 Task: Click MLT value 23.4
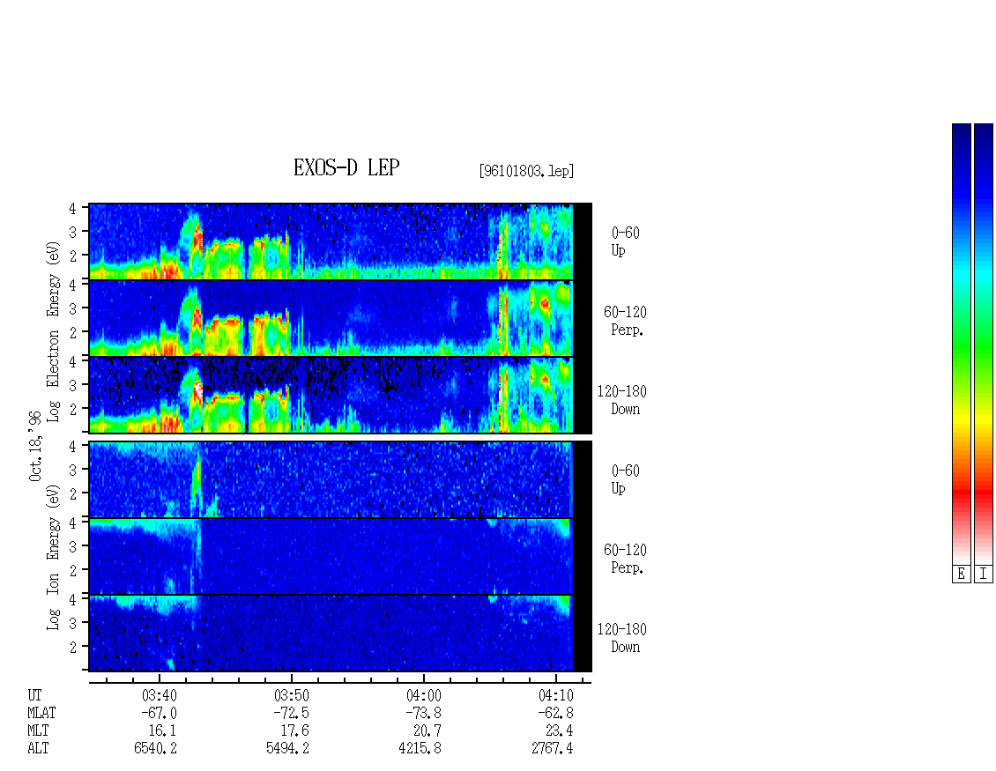pos(559,730)
